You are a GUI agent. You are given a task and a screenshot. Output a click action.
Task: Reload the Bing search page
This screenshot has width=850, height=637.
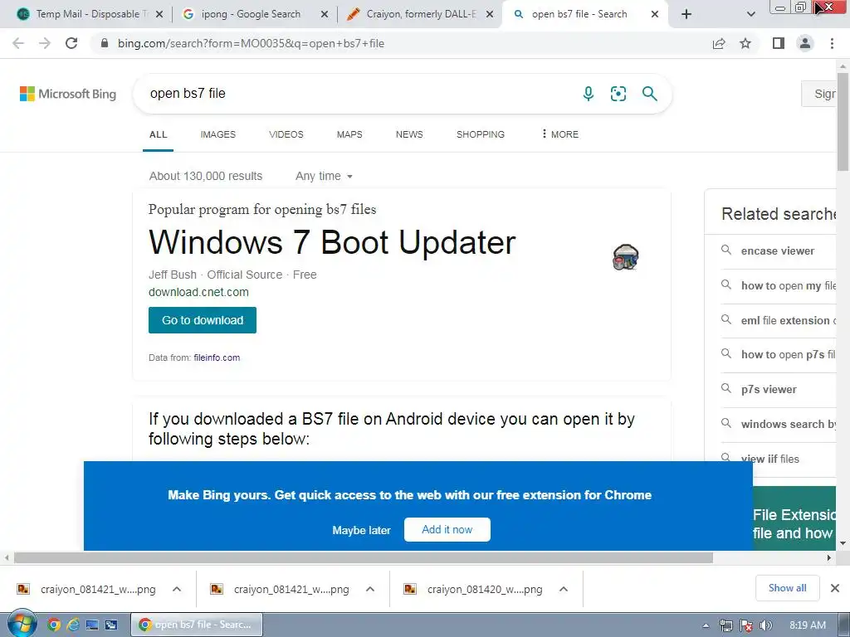(x=71, y=43)
